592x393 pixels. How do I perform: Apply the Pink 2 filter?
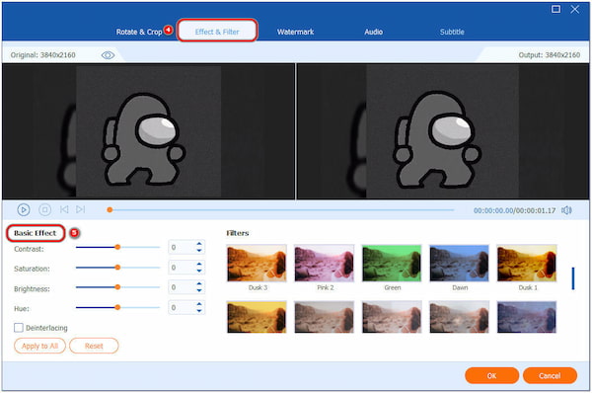tap(325, 264)
